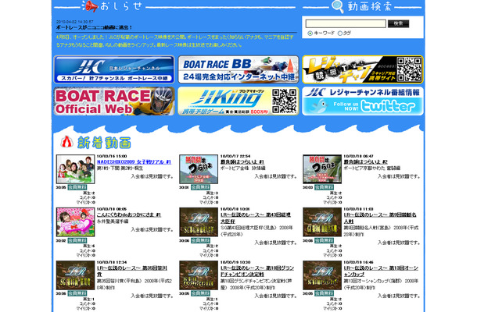477x312 pixels.
Task: Open the レジャーチャン mobile site banner
Action: [x=363, y=69]
